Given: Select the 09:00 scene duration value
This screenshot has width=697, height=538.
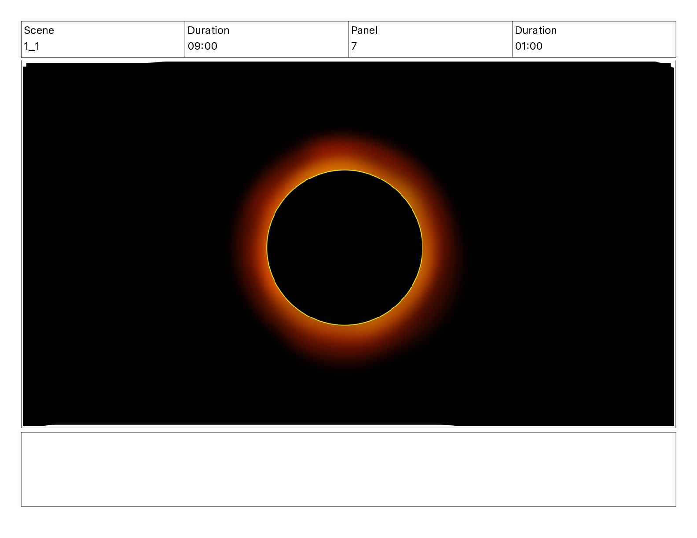Looking at the screenshot, I should tap(202, 46).
